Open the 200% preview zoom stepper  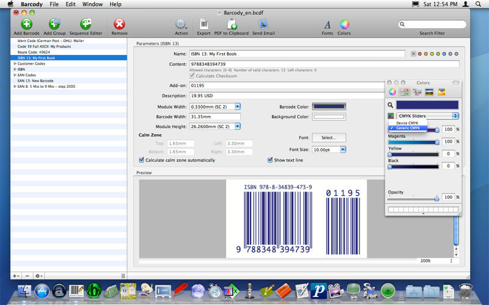(451, 261)
